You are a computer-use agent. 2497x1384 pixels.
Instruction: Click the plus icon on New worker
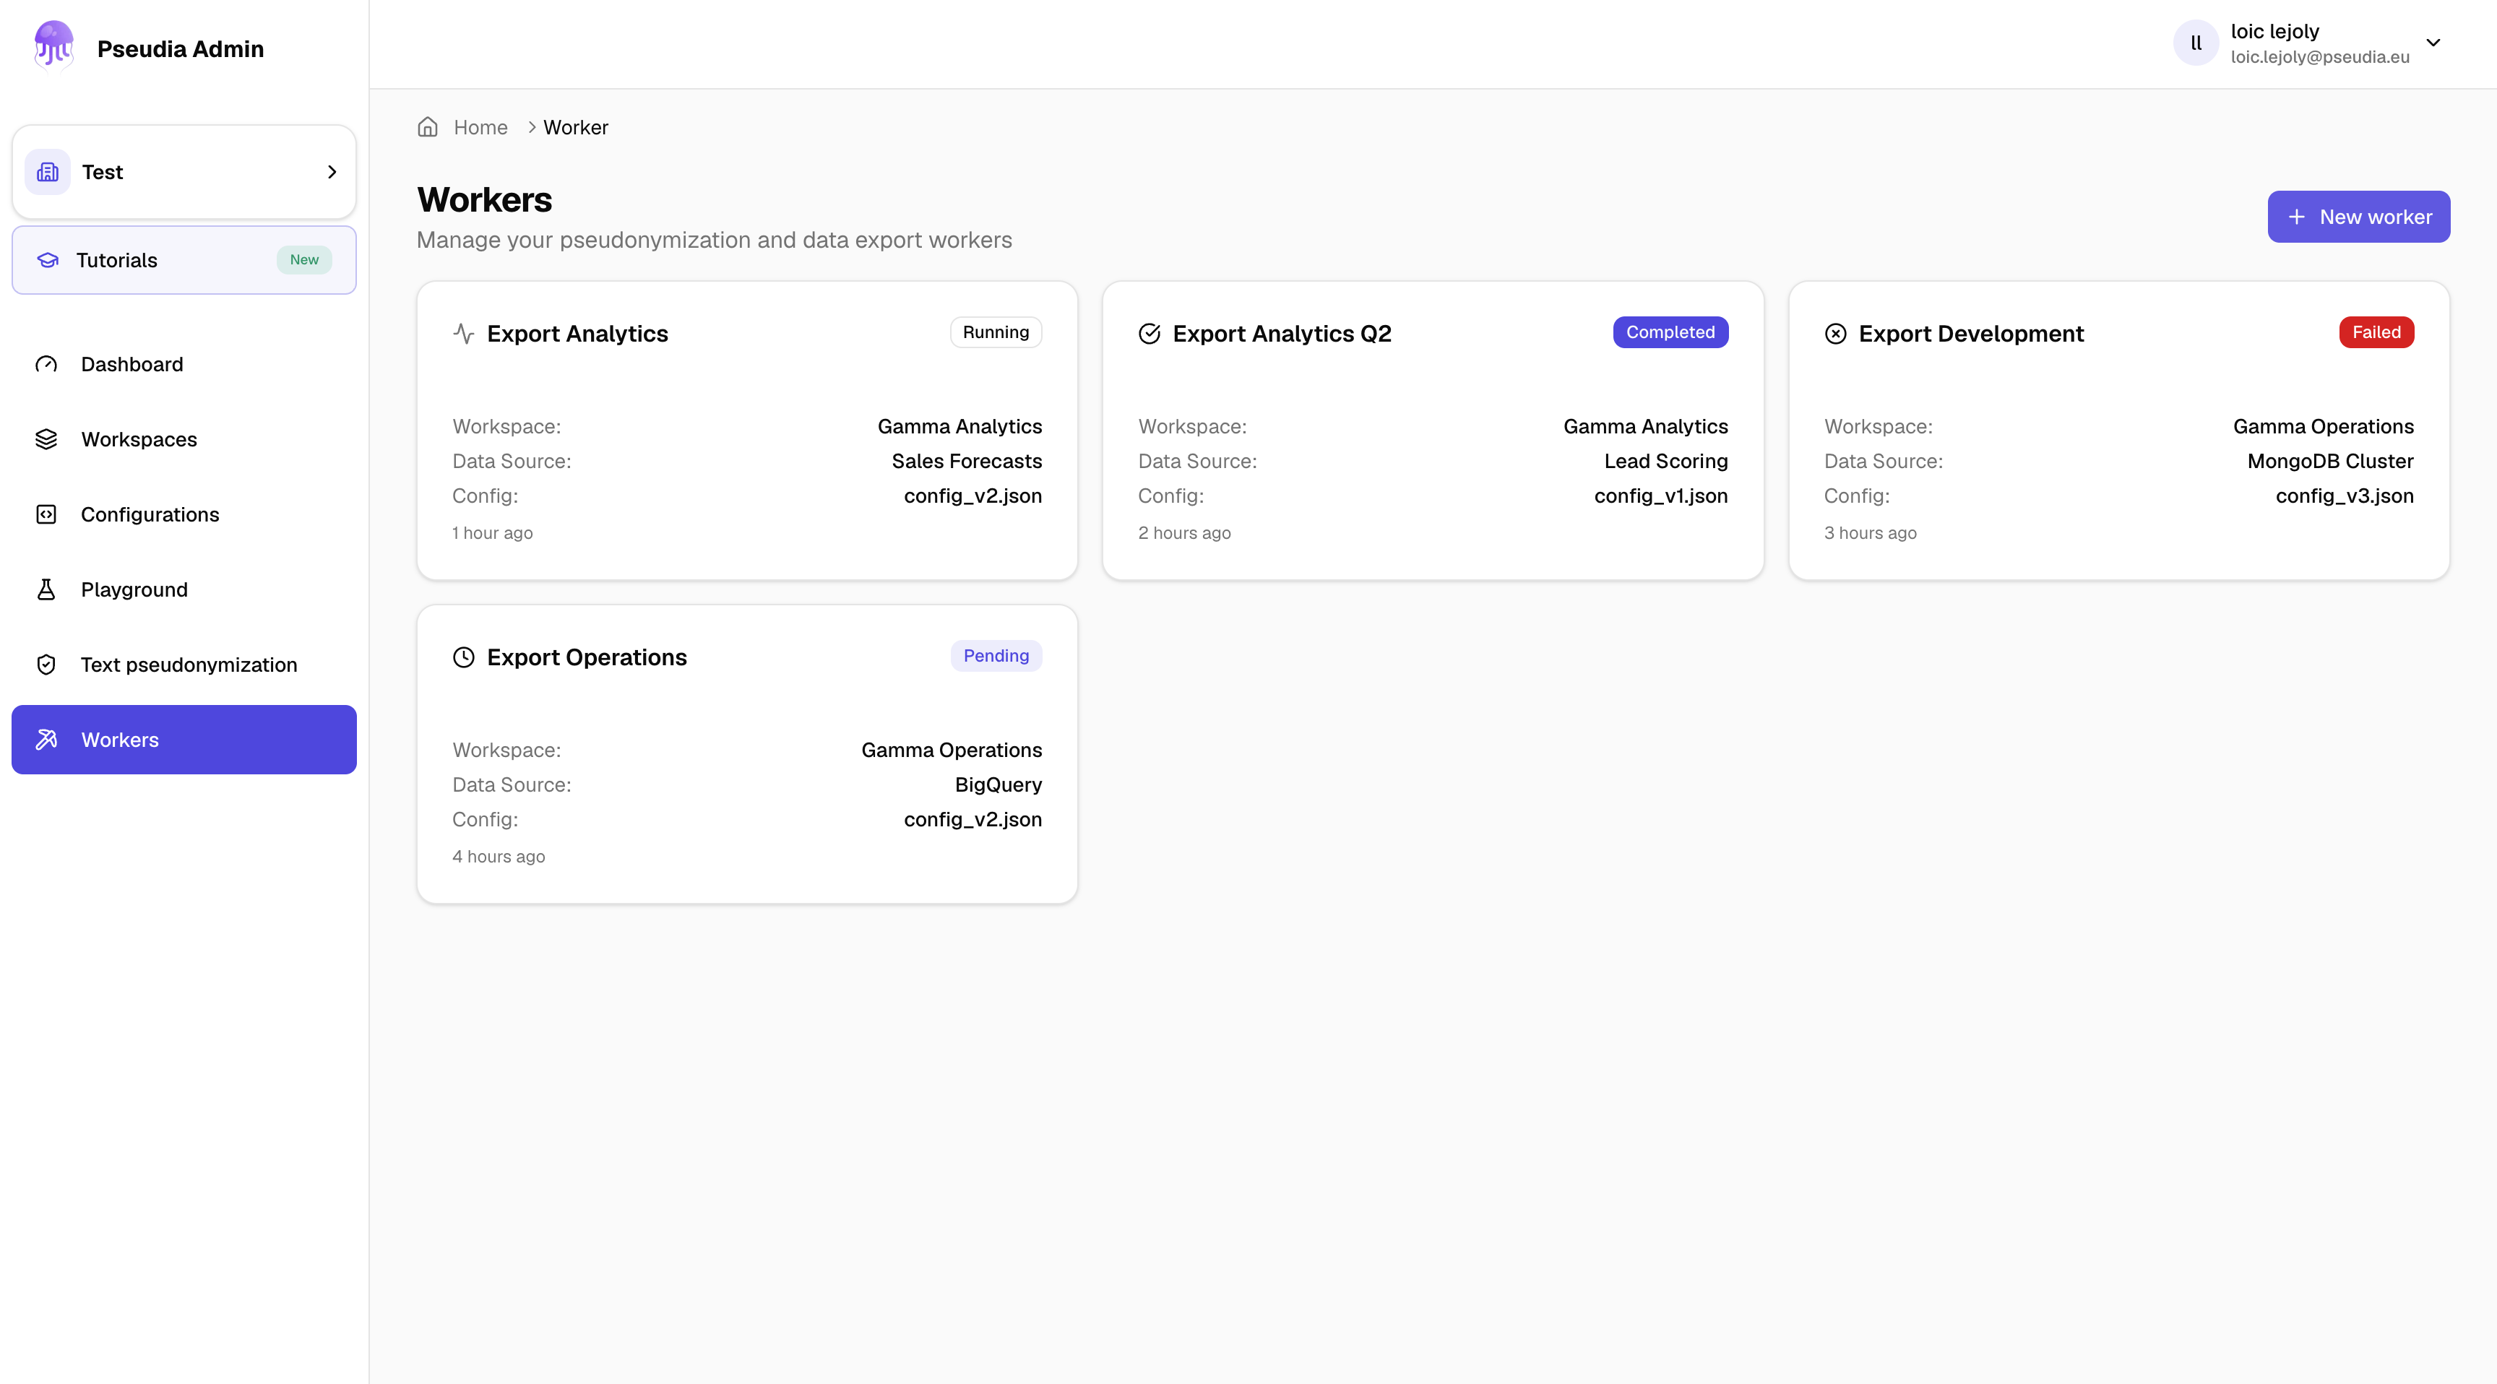[x=2296, y=217]
